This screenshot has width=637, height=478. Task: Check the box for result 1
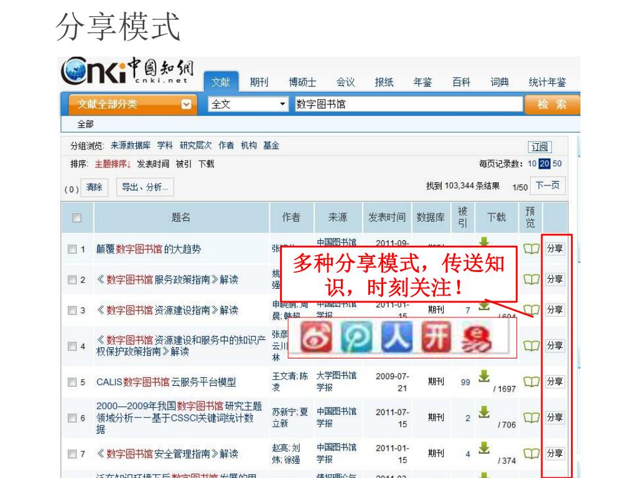(72, 249)
